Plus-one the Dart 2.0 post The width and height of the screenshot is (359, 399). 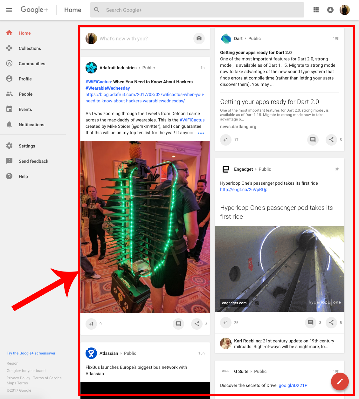(x=226, y=140)
